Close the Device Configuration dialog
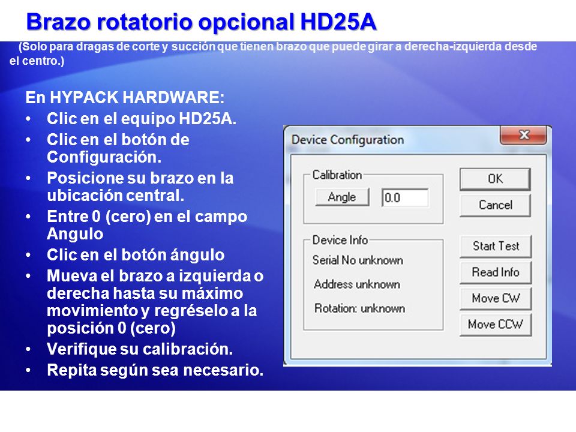 click(x=523, y=135)
